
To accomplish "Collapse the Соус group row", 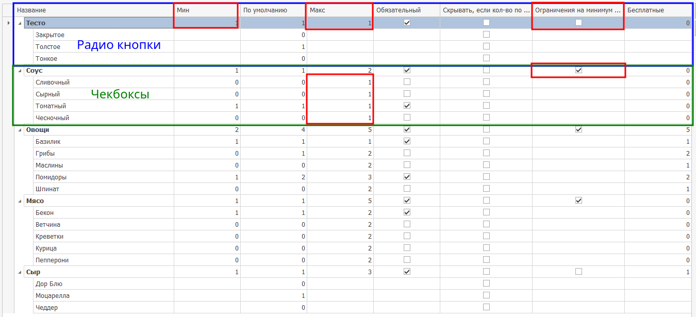I will 20,71.
